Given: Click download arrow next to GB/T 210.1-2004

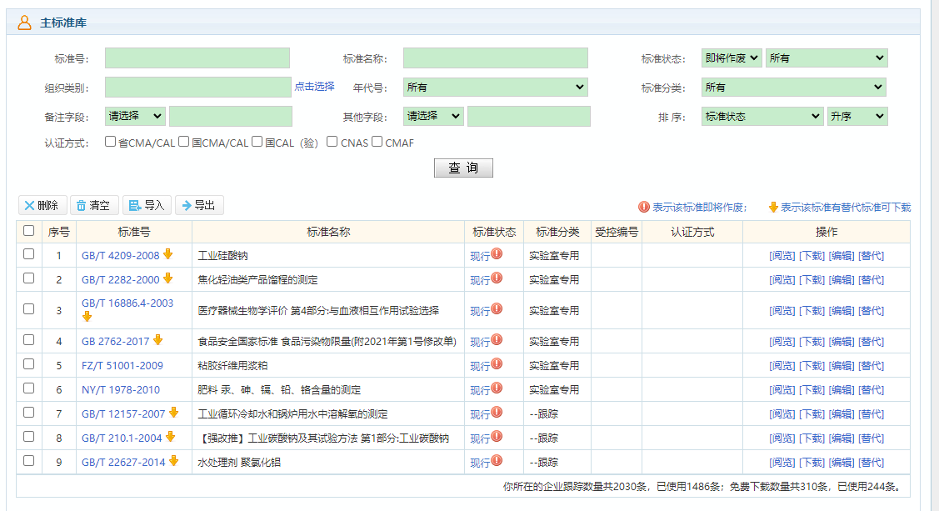Looking at the screenshot, I should 171,436.
